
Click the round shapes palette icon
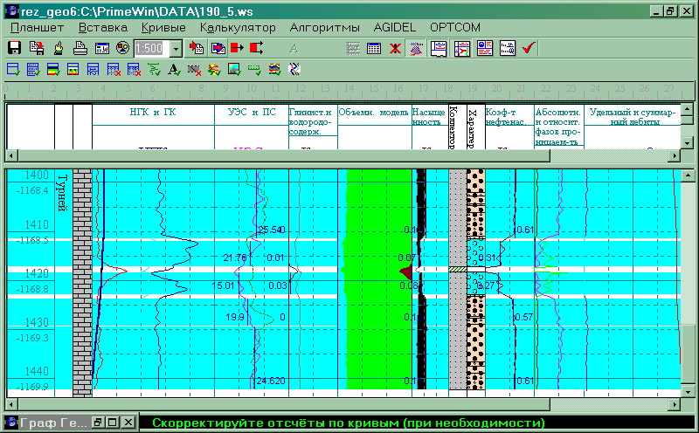122,48
